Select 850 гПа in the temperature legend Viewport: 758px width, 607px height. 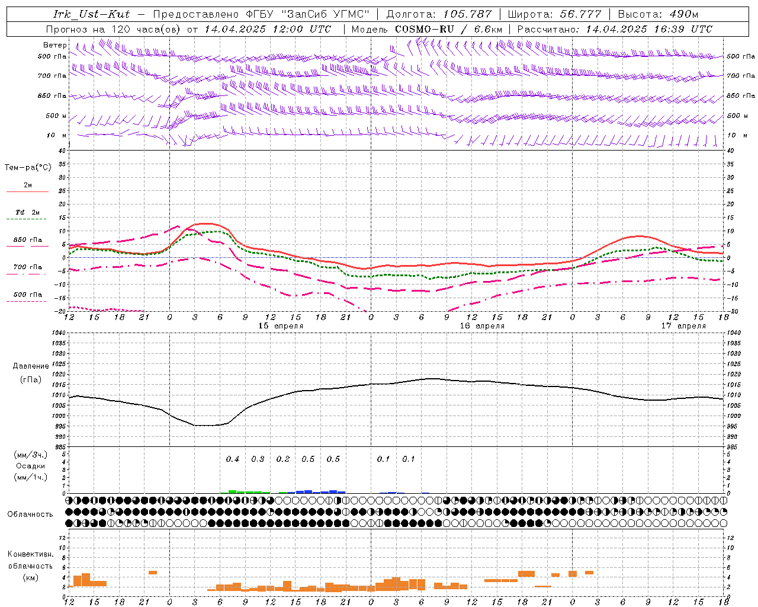click(28, 240)
